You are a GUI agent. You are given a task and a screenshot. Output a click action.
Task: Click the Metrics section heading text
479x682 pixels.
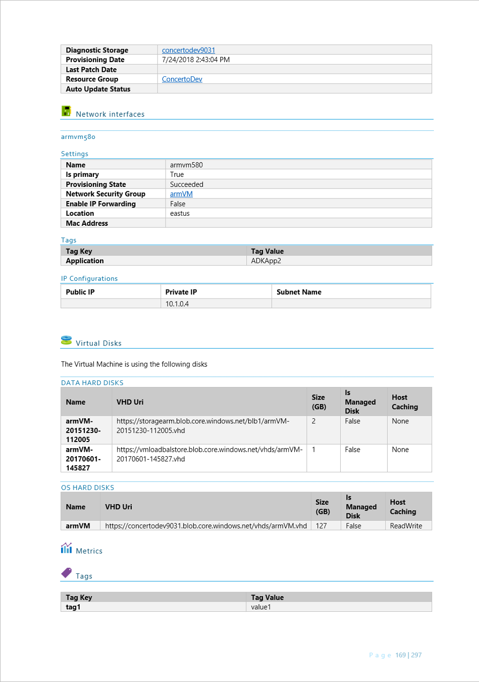(89, 551)
